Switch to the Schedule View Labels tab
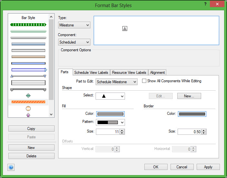This screenshot has width=227, height=178. point(91,73)
